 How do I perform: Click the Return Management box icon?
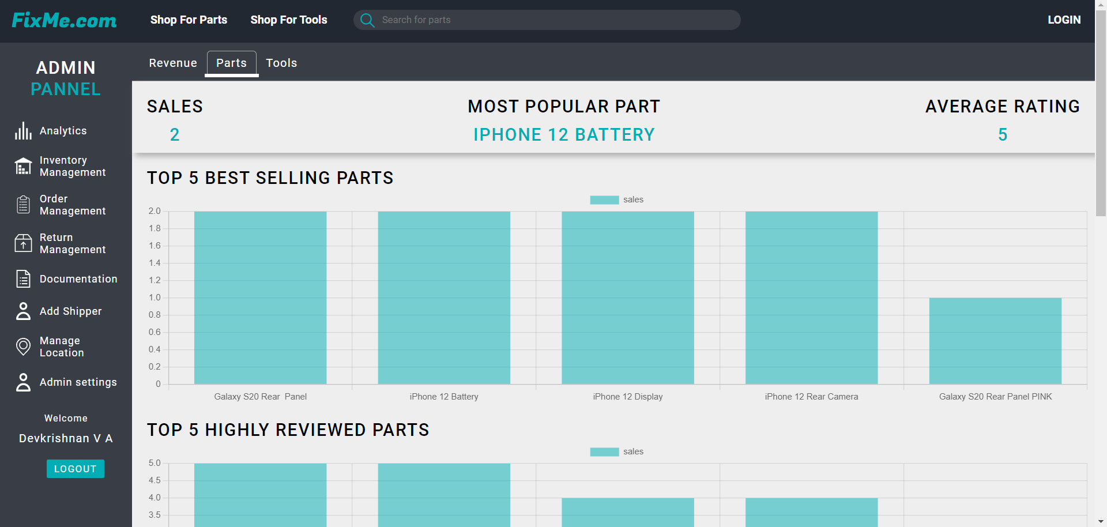(x=23, y=243)
